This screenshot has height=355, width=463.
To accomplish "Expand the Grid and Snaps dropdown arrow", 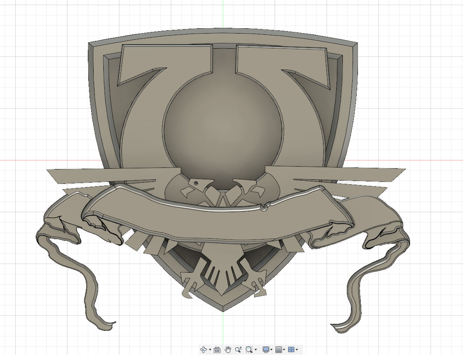I will coord(284,350).
